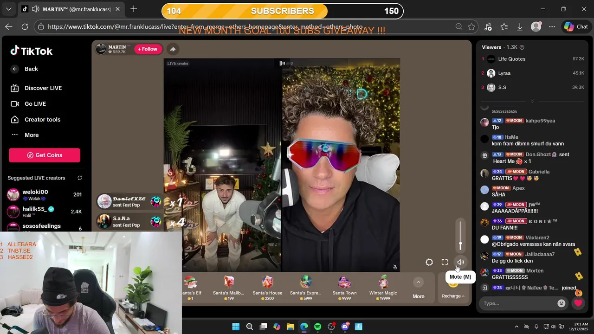Open chat user kahpo99yea
594x334 pixels.
coord(540,121)
